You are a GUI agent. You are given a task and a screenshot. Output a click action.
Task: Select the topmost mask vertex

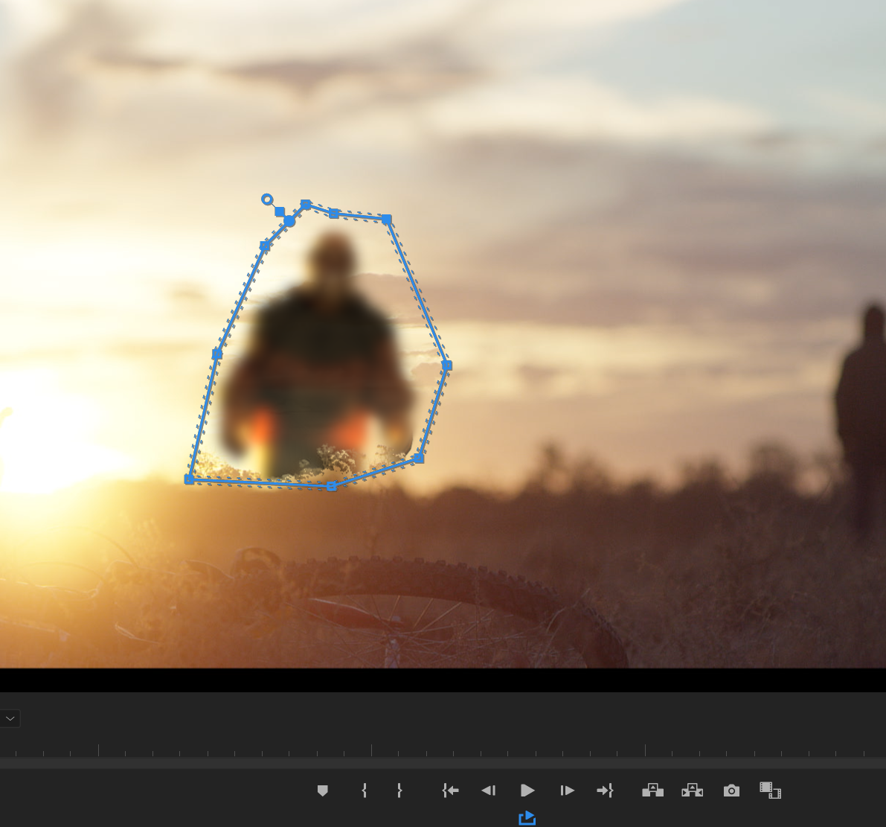pyautogui.click(x=306, y=204)
